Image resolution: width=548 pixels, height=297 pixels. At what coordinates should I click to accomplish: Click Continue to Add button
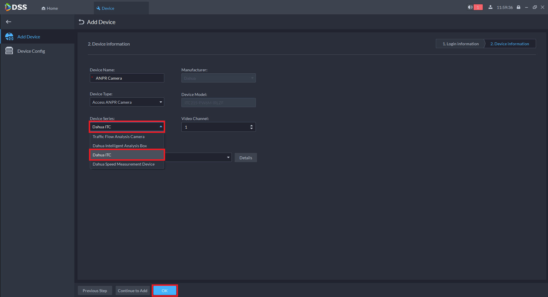pyautogui.click(x=133, y=291)
